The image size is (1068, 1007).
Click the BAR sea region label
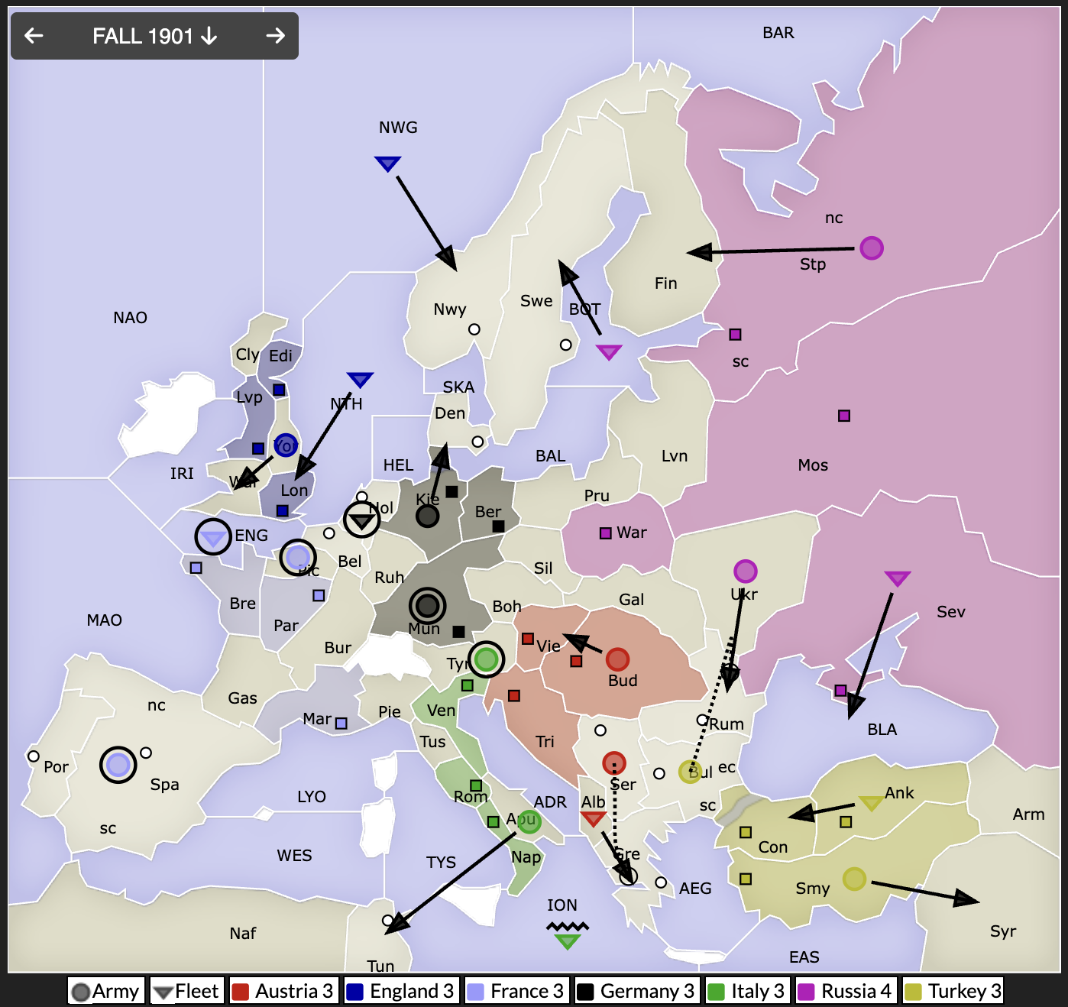[778, 32]
